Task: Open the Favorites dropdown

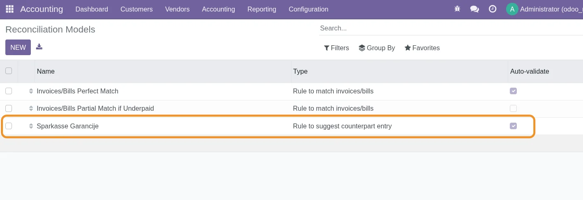Action: tap(422, 48)
